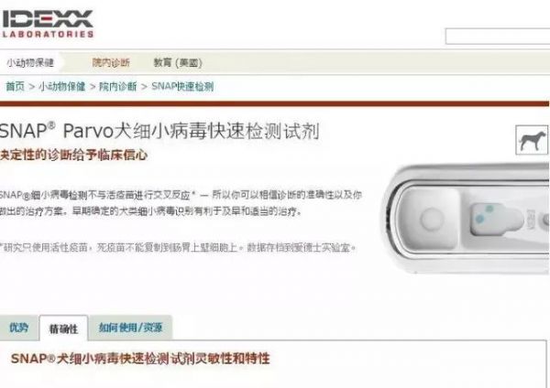Click the SNAP test device image
Viewport: 550px width, 388px height.
tap(467, 219)
